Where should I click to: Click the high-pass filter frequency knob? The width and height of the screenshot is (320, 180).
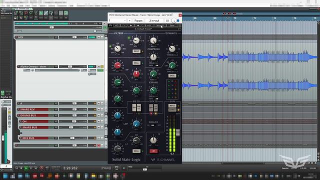(117, 48)
